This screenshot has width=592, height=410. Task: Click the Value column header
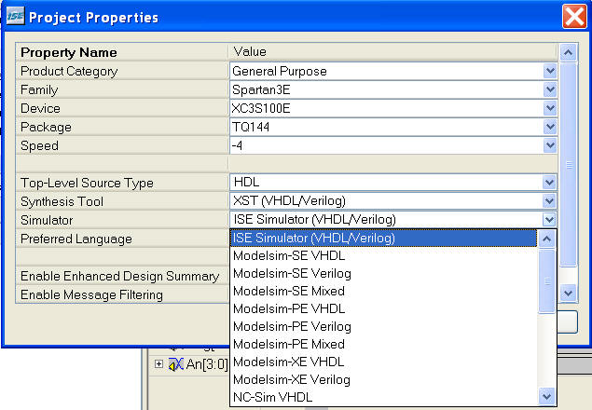(392, 52)
